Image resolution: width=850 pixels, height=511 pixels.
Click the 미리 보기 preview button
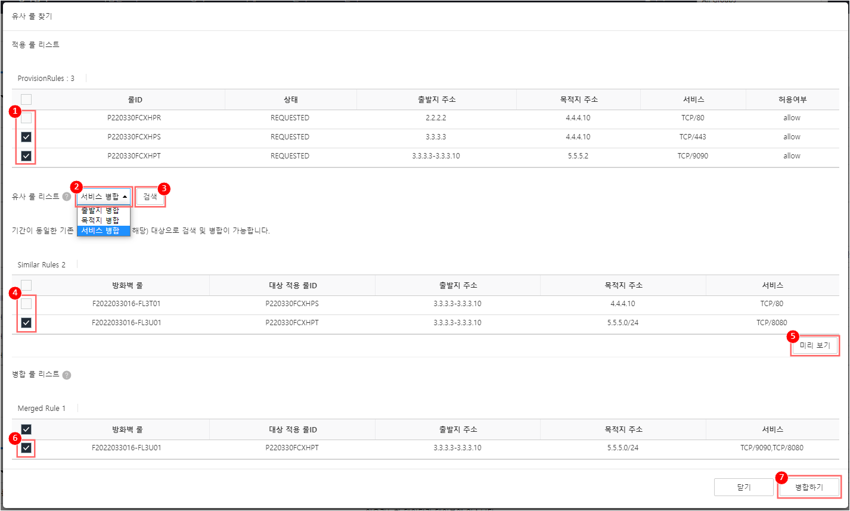(815, 345)
